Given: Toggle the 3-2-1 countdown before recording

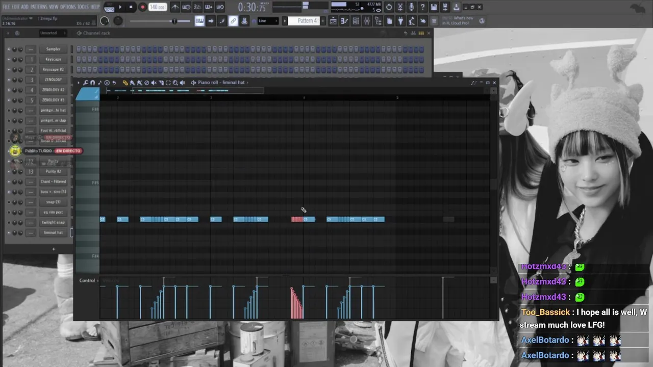Looking at the screenshot, I should [197, 7].
